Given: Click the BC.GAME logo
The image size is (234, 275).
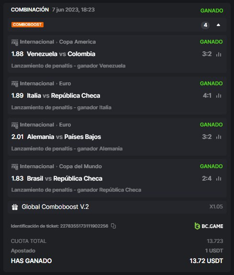Looking at the screenshot, I should point(209,226).
